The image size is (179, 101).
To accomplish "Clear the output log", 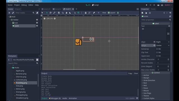I will (136, 74).
